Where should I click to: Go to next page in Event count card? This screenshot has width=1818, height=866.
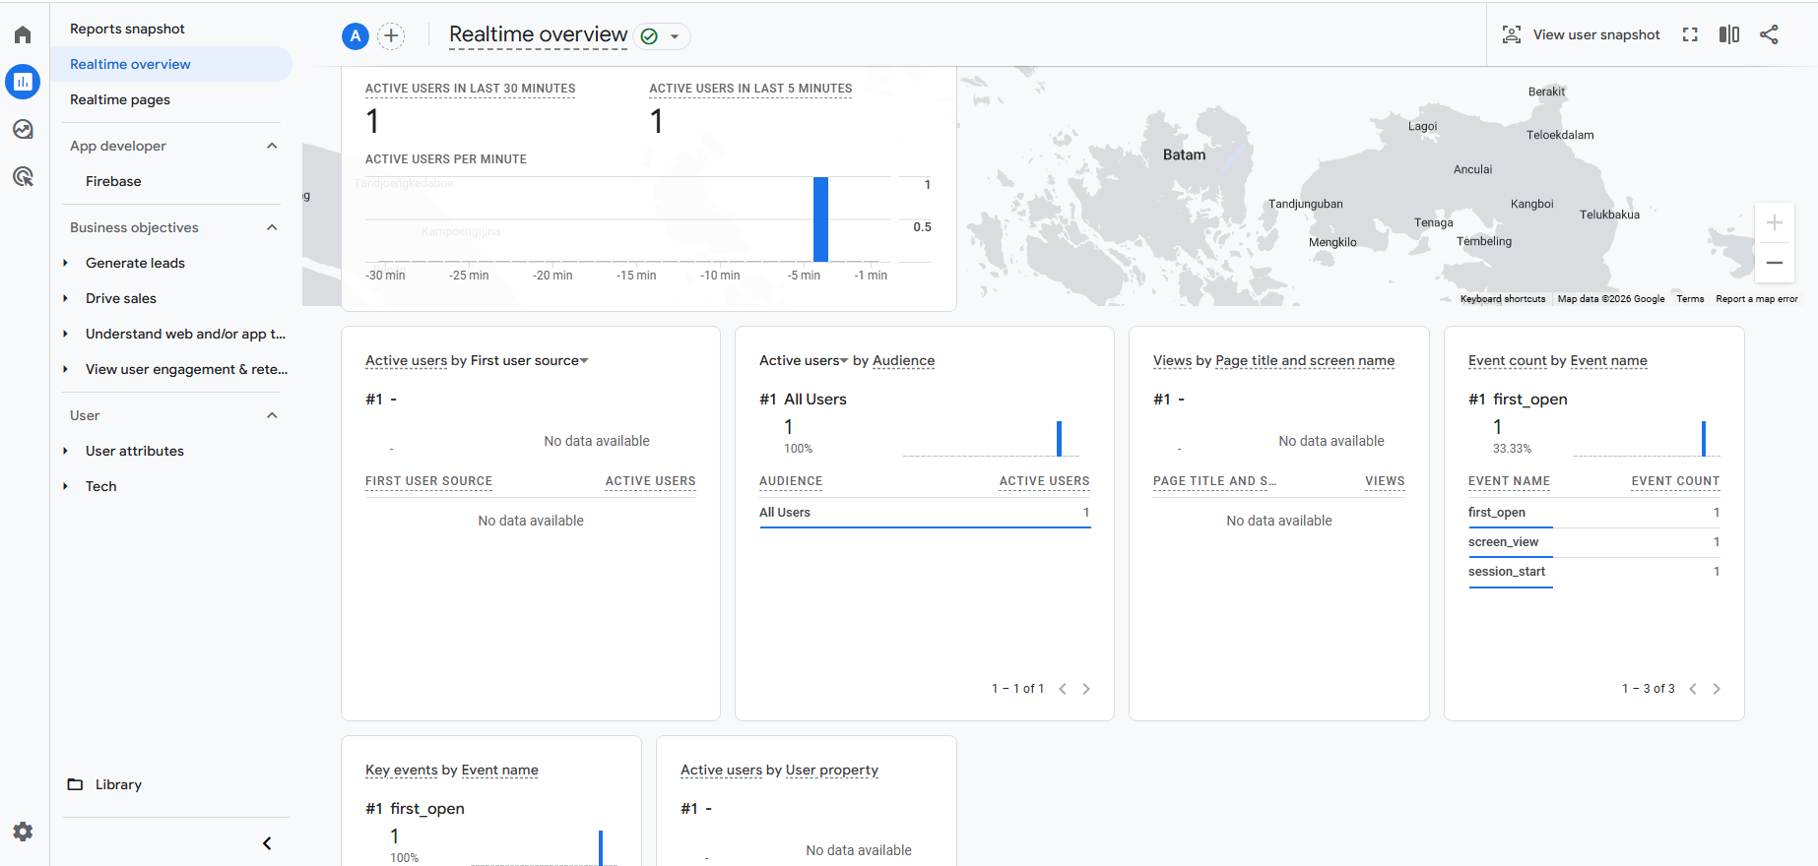[1717, 689]
